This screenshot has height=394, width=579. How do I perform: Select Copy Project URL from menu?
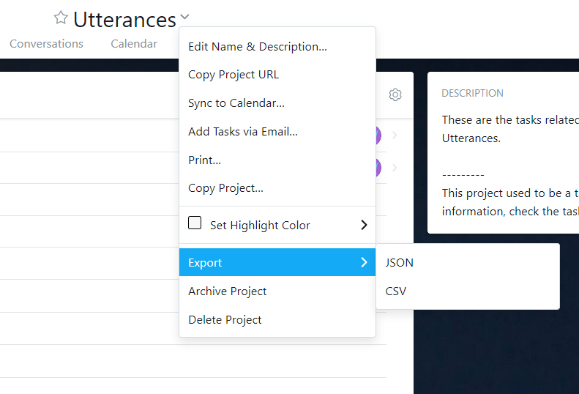pos(234,75)
